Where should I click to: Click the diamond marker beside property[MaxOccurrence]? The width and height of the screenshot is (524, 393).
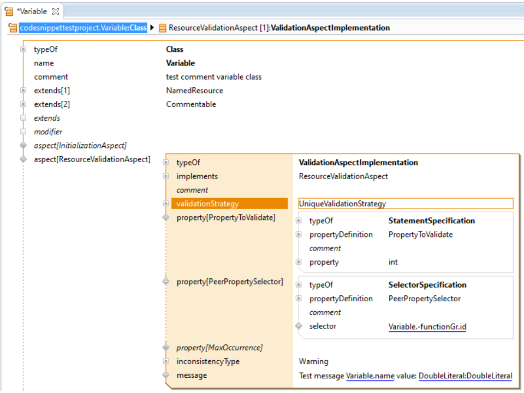[166, 348]
